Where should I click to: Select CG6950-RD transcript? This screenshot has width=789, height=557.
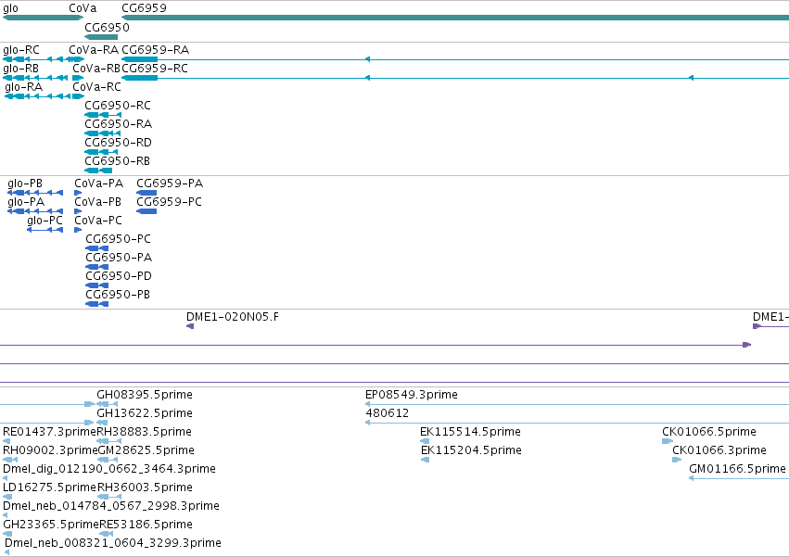pos(101,152)
